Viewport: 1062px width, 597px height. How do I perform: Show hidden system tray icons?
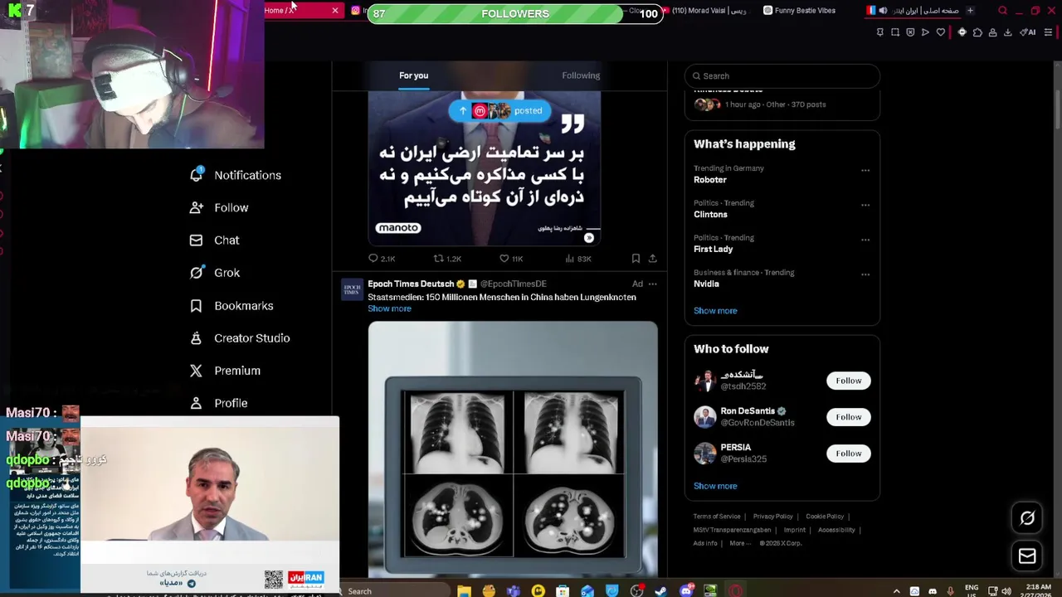[896, 591]
